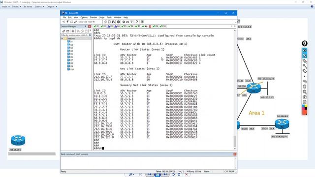Open the Transfer menu in SecureCRT

pyautogui.click(x=93, y=18)
